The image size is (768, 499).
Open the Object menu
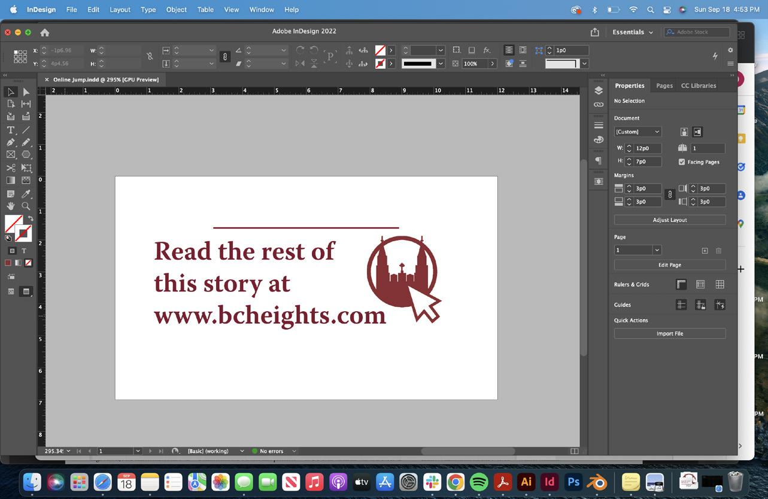point(176,10)
